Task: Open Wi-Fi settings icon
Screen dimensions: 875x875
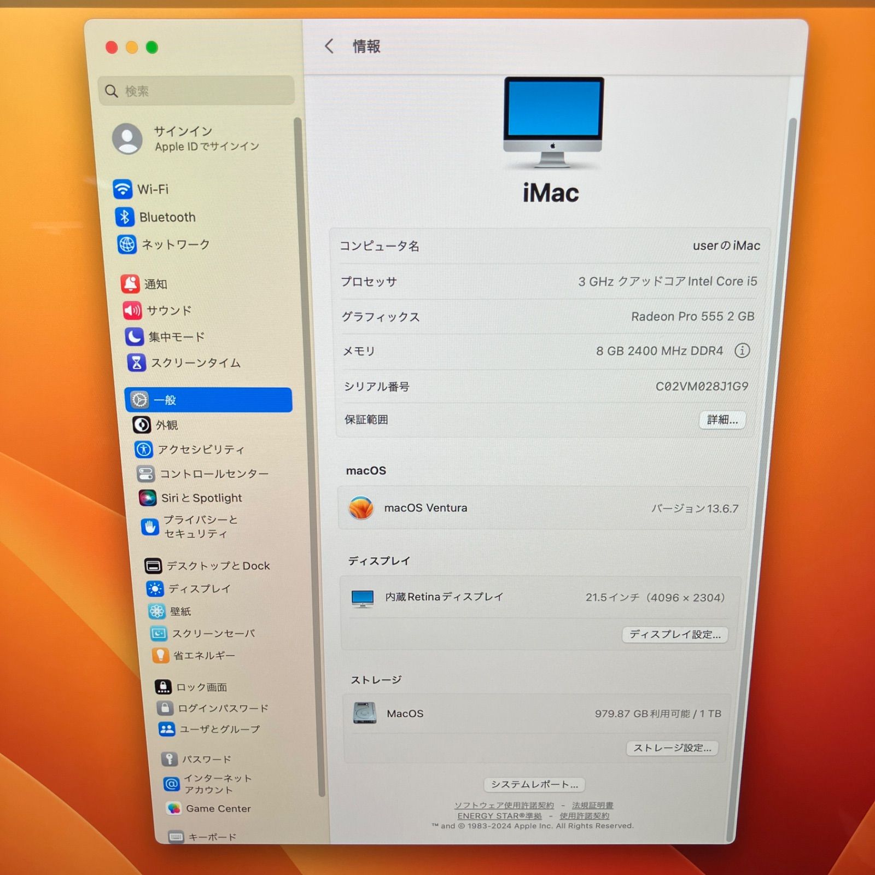Action: [122, 189]
